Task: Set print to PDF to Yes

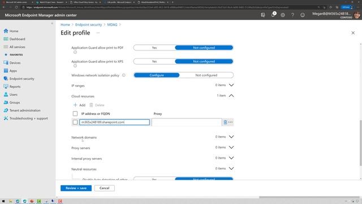Action: point(154,48)
